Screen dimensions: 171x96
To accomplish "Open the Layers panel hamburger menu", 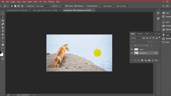I will click(x=159, y=34).
